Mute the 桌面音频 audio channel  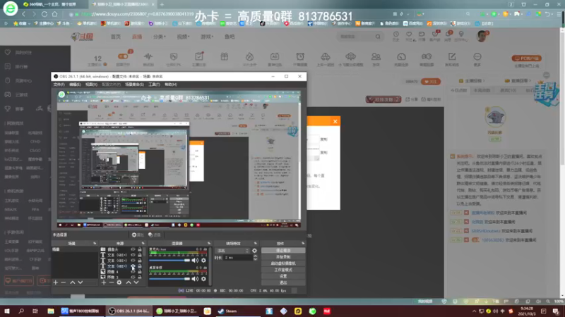(x=195, y=278)
